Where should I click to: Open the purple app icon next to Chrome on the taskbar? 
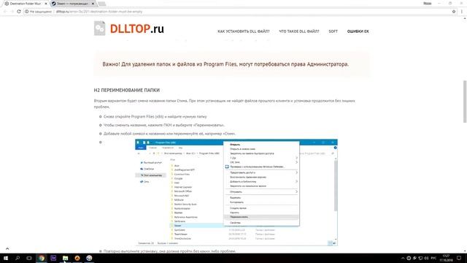[x=53, y=258]
